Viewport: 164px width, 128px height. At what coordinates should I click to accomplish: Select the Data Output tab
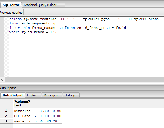[13, 95]
